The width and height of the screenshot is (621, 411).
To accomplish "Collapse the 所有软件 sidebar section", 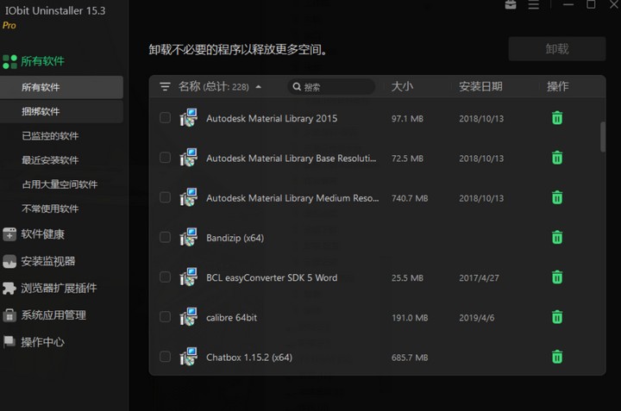I will point(42,61).
